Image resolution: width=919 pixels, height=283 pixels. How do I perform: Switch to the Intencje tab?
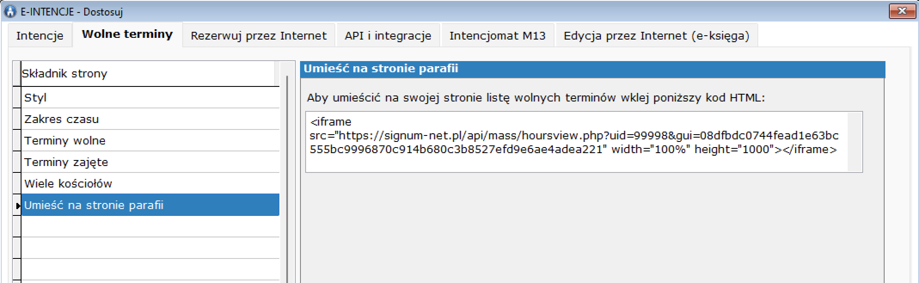pyautogui.click(x=40, y=36)
